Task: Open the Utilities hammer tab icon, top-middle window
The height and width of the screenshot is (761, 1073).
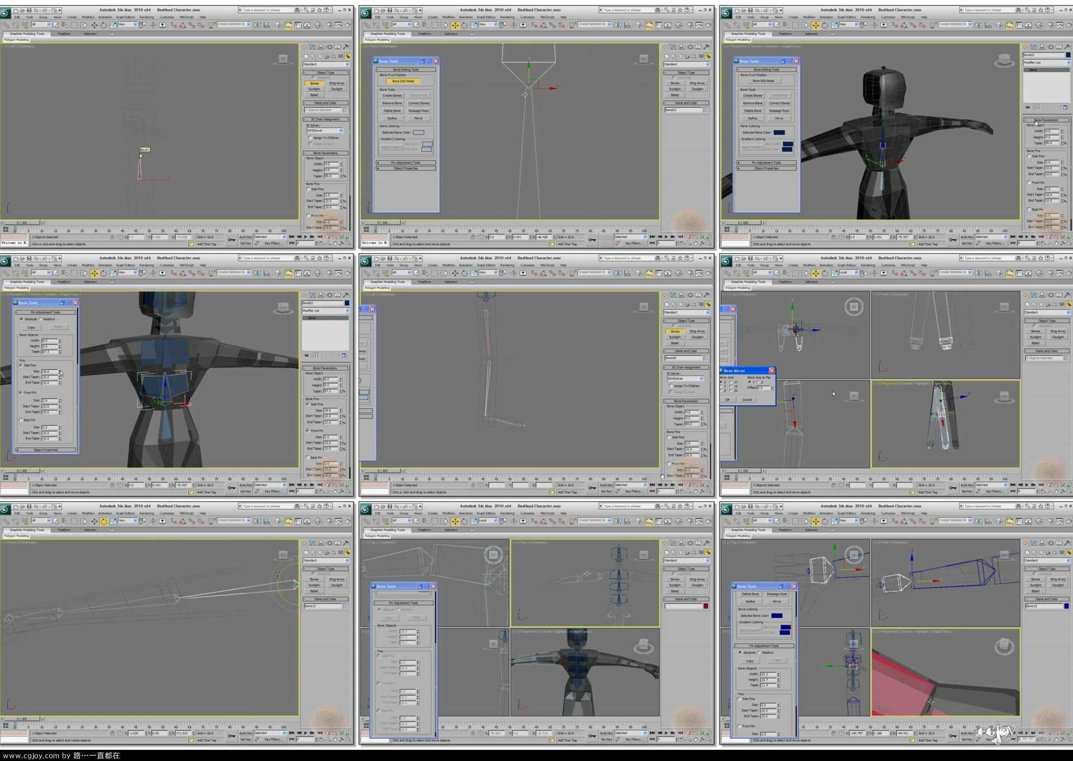Action: point(706,47)
